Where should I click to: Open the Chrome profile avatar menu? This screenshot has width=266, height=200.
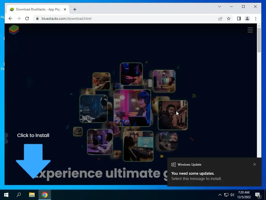247,18
